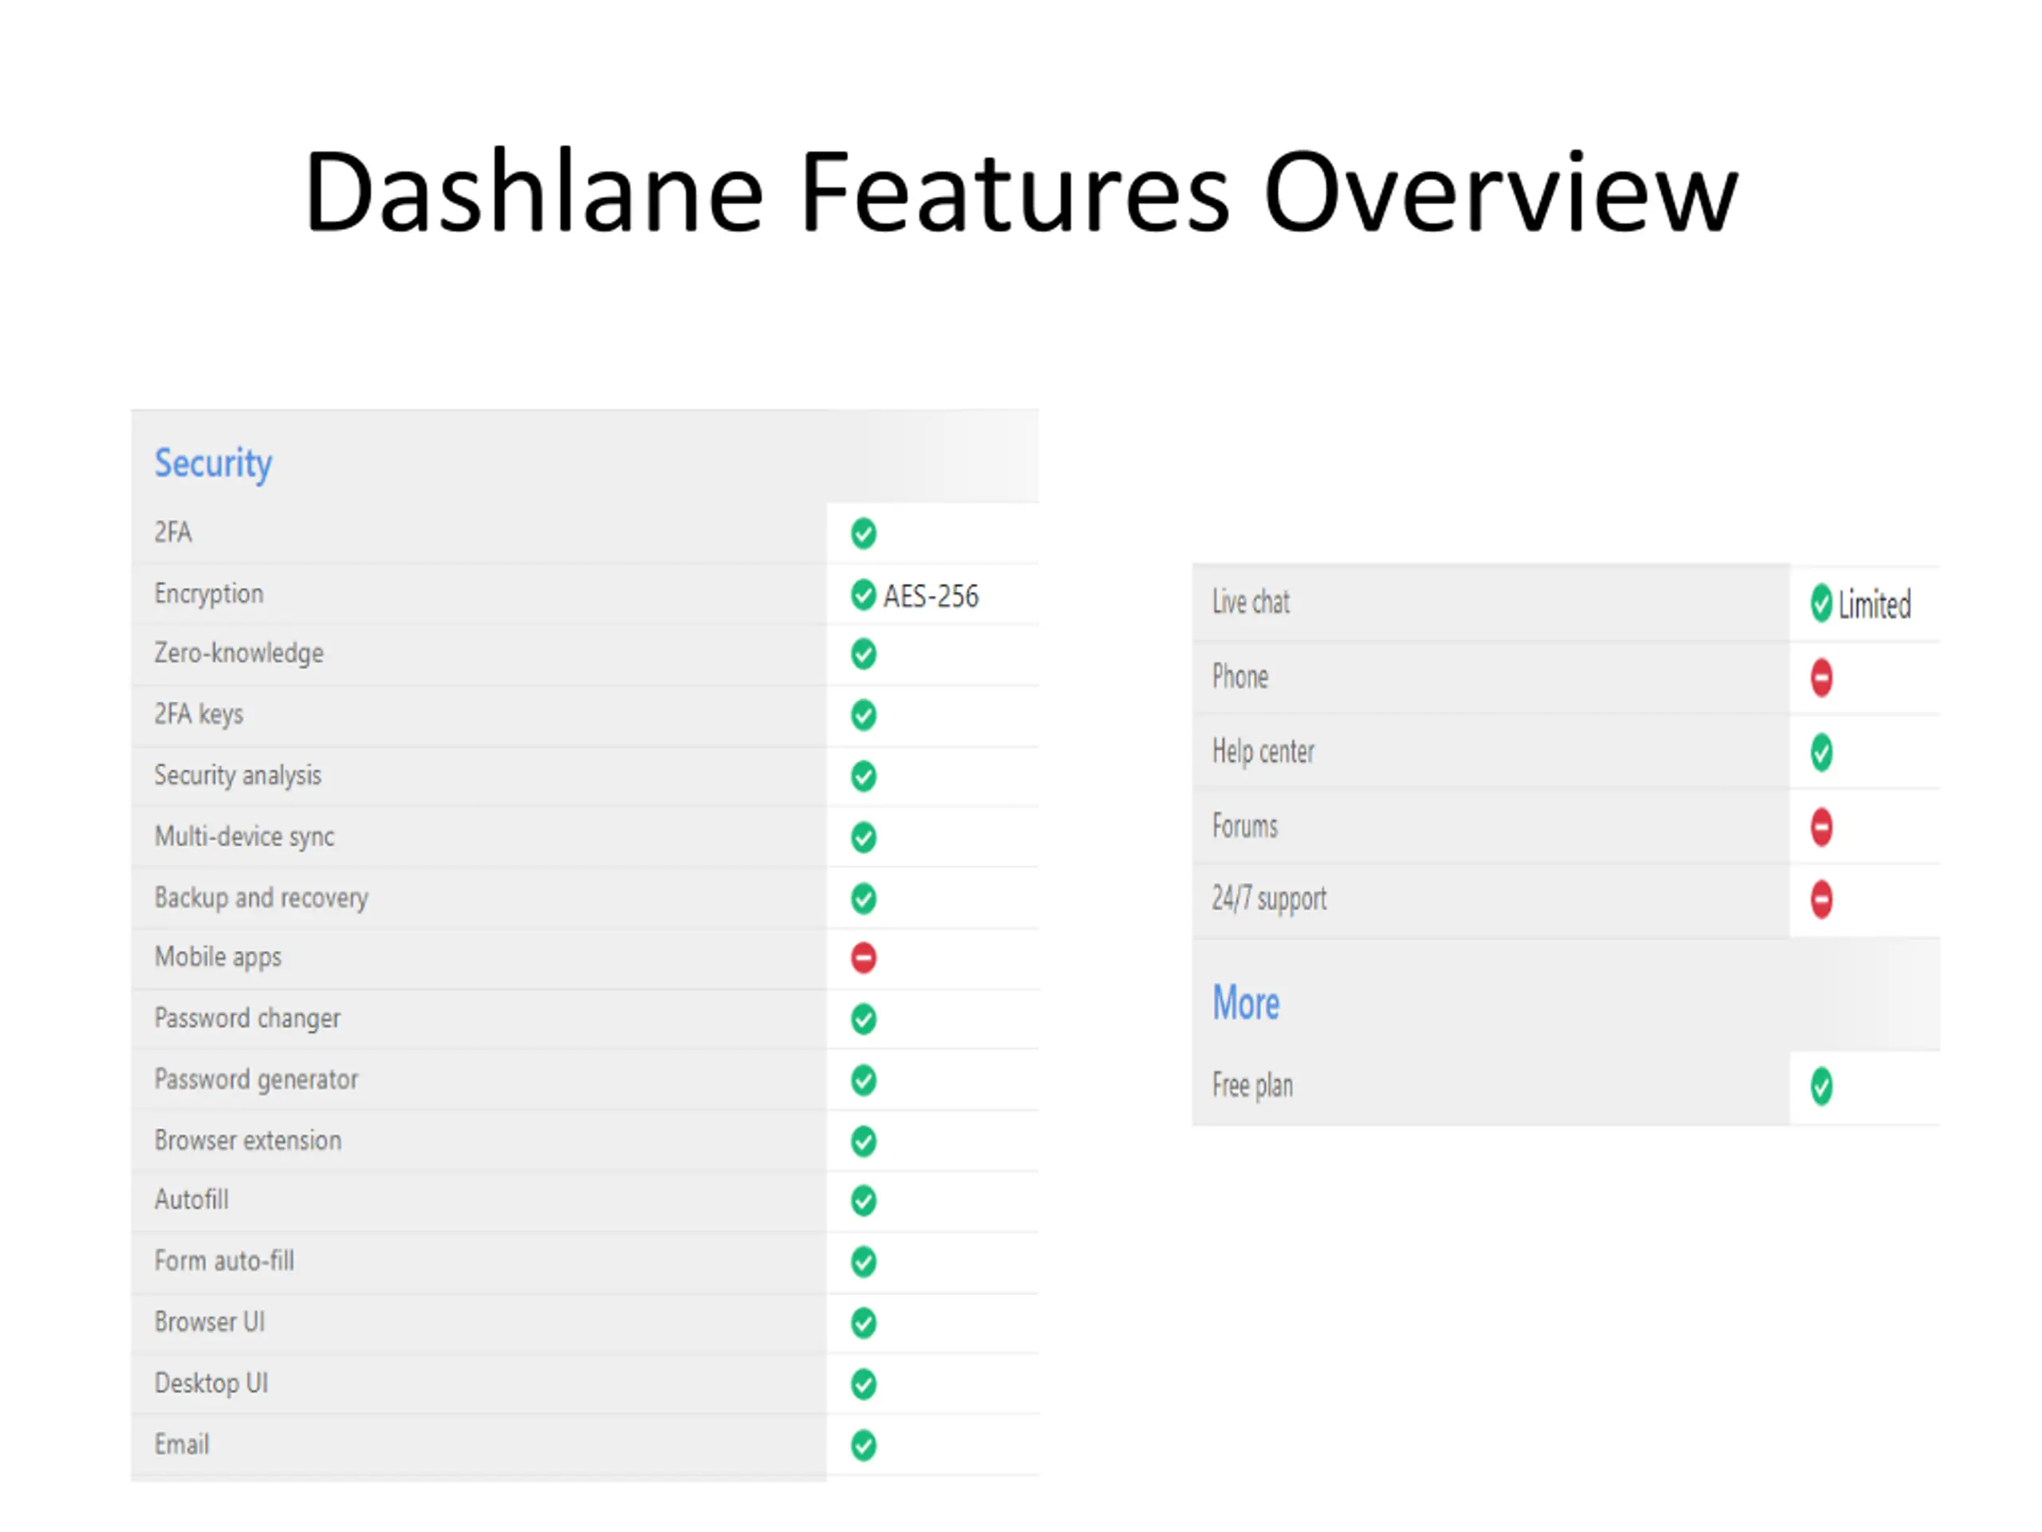Click the green check beside AES-256

click(863, 594)
